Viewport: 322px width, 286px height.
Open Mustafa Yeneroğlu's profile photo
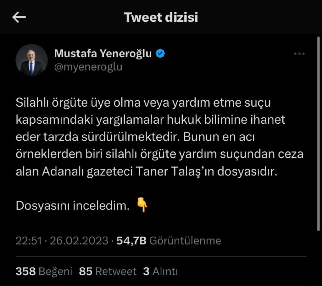(x=32, y=60)
